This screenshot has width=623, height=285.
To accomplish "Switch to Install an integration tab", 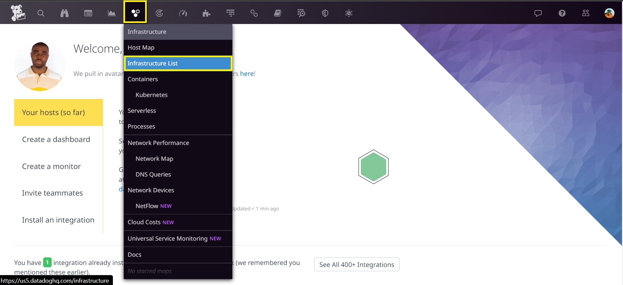I will [59, 220].
